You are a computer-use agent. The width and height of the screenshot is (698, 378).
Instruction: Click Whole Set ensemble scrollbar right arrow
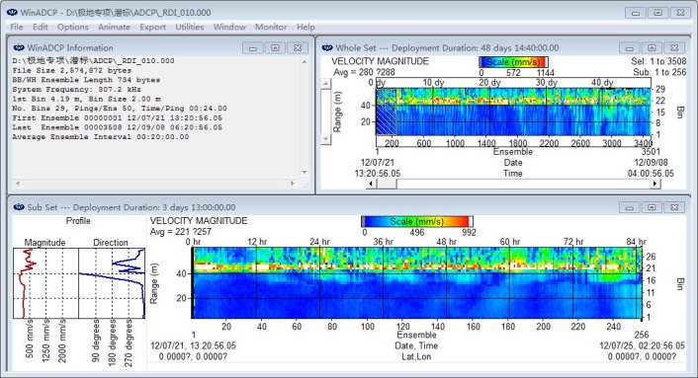tap(654, 184)
